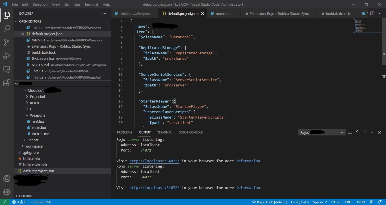Screen dimensions: 386x205
Task: Clear the Output panel contents
Action: click(350, 132)
